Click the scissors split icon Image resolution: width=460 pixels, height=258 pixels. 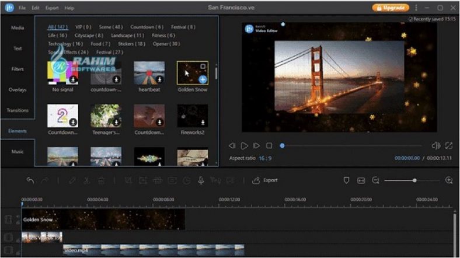pyautogui.click(x=86, y=180)
